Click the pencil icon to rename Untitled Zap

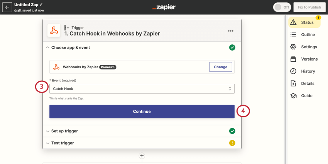tap(41, 5)
